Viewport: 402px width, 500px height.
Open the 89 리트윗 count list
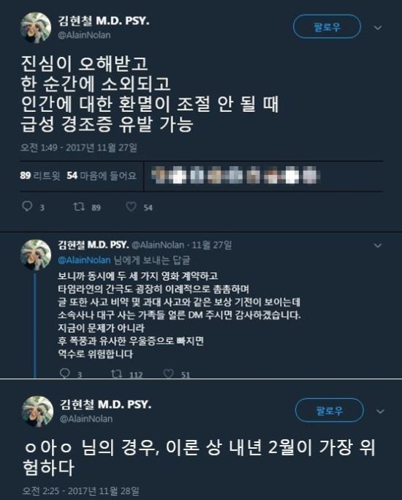click(40, 176)
